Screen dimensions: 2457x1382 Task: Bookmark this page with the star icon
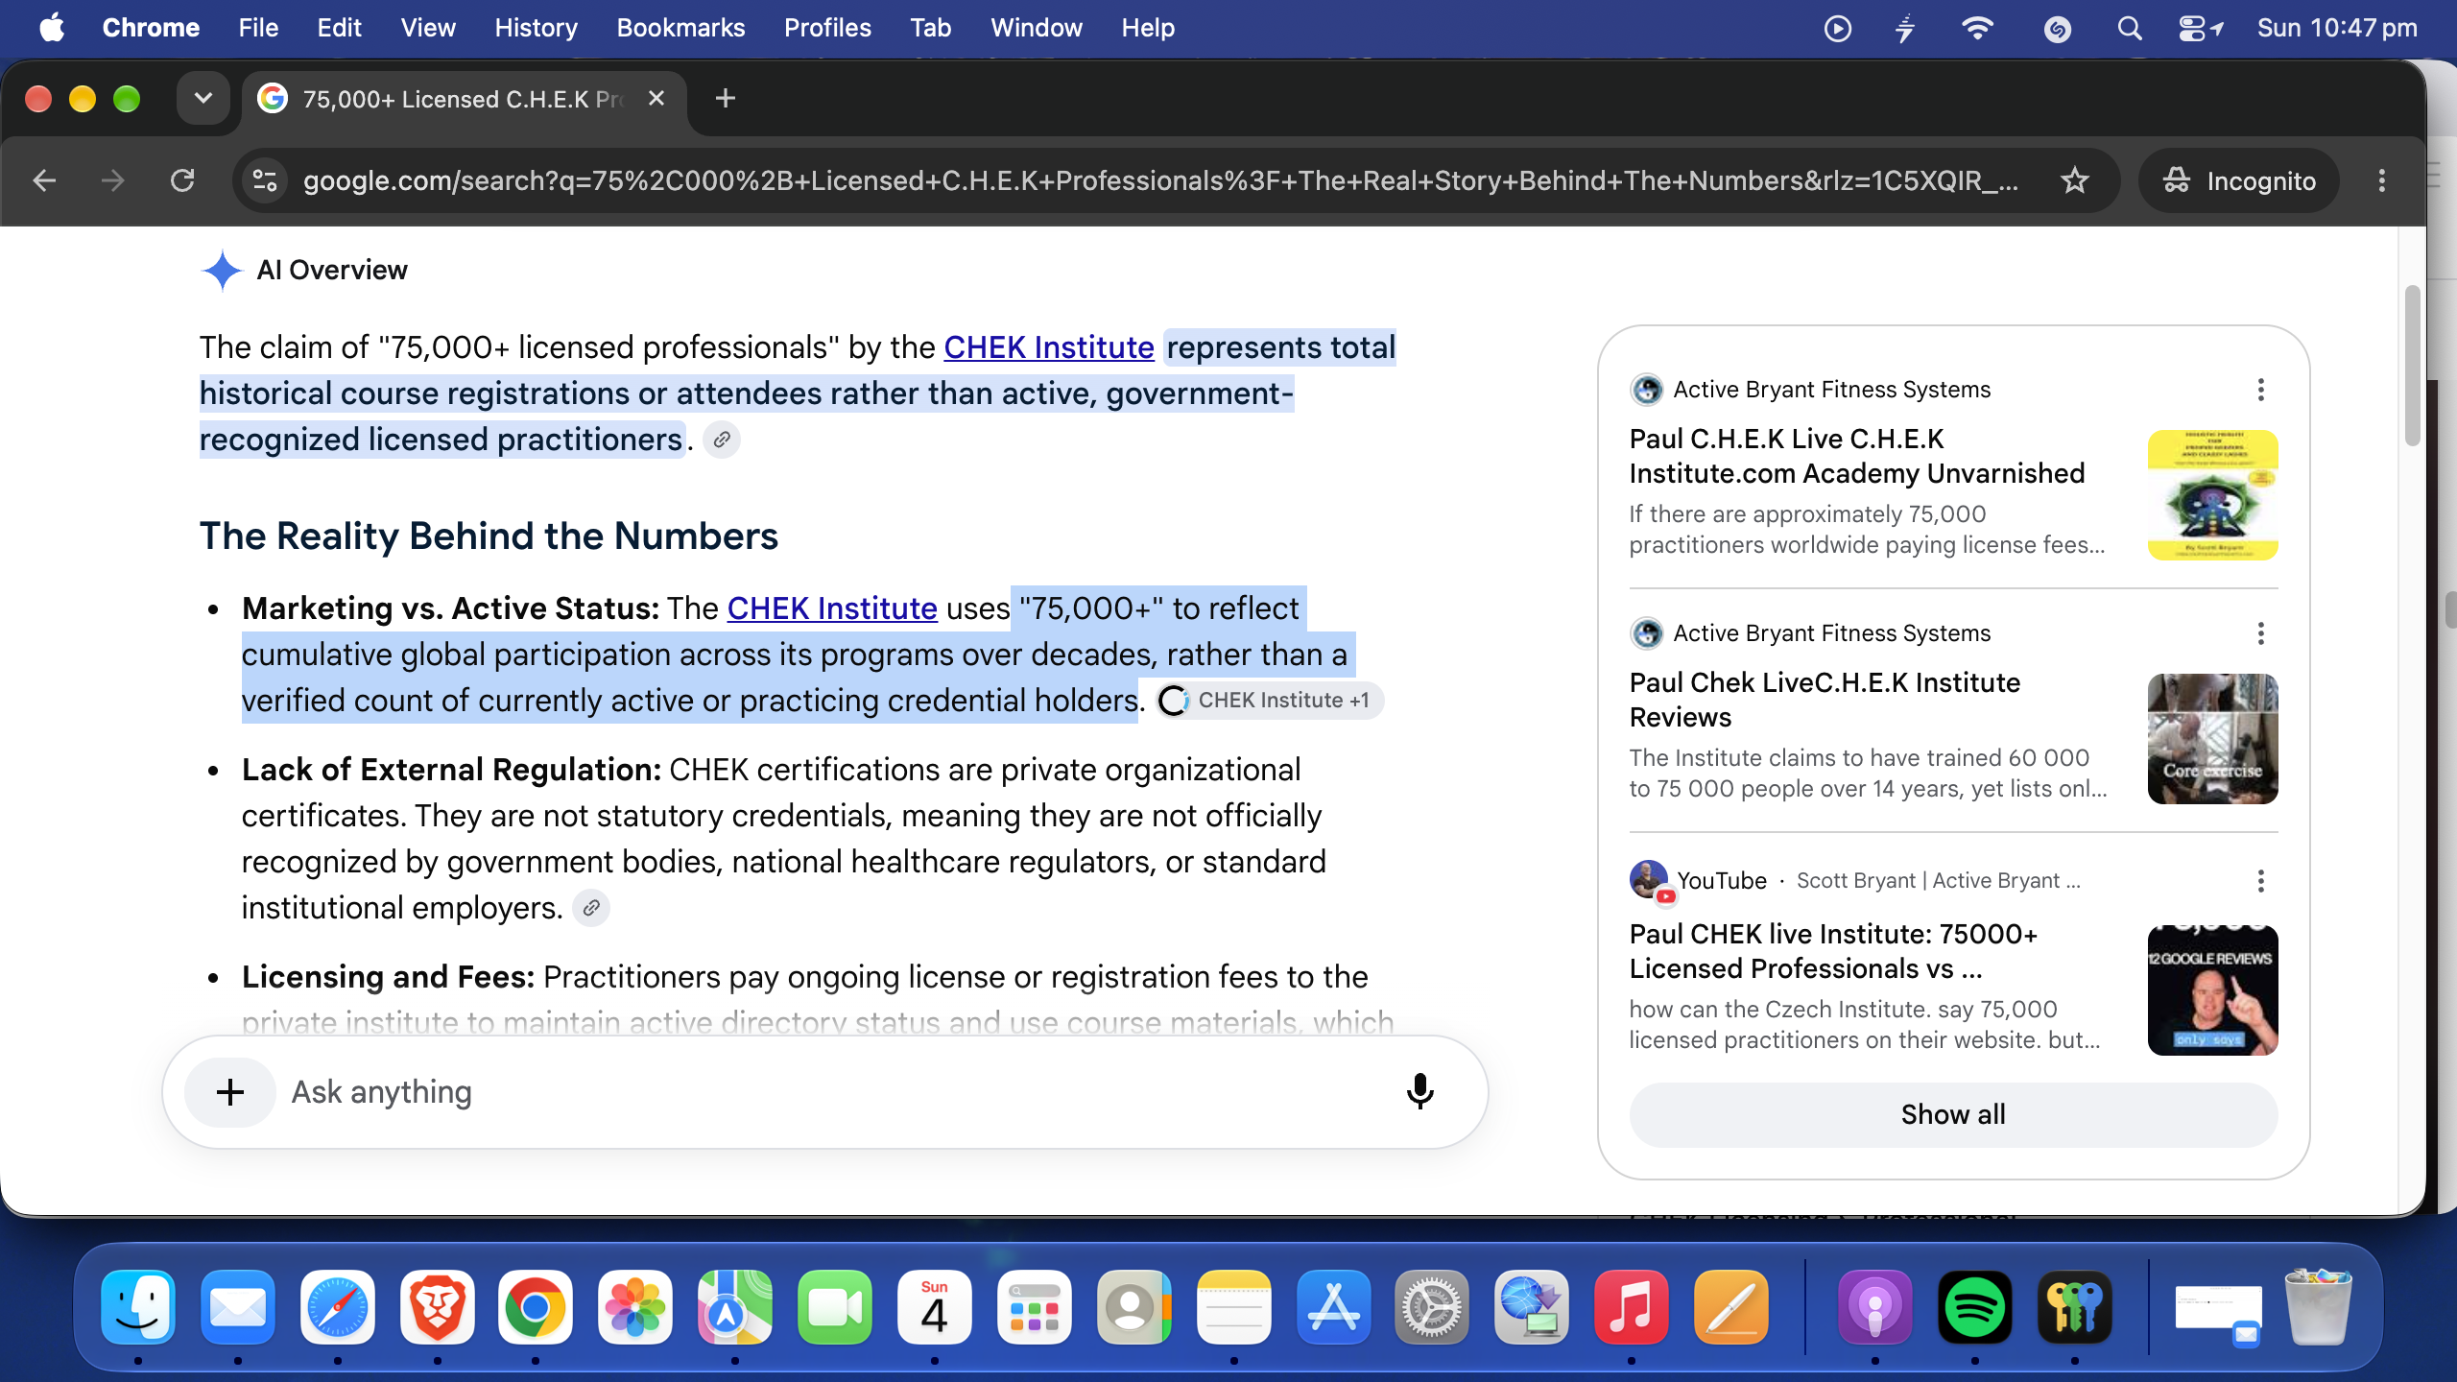coord(2075,180)
